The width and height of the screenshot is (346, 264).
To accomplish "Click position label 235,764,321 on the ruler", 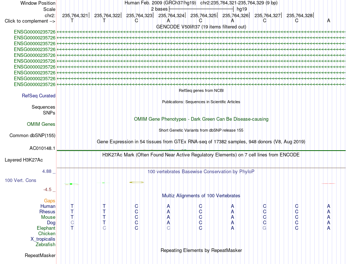I will tap(75, 15).
